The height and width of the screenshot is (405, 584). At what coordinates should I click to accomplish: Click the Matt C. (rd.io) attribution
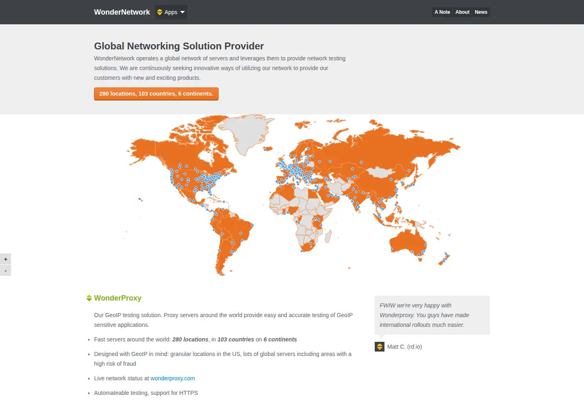click(x=404, y=347)
